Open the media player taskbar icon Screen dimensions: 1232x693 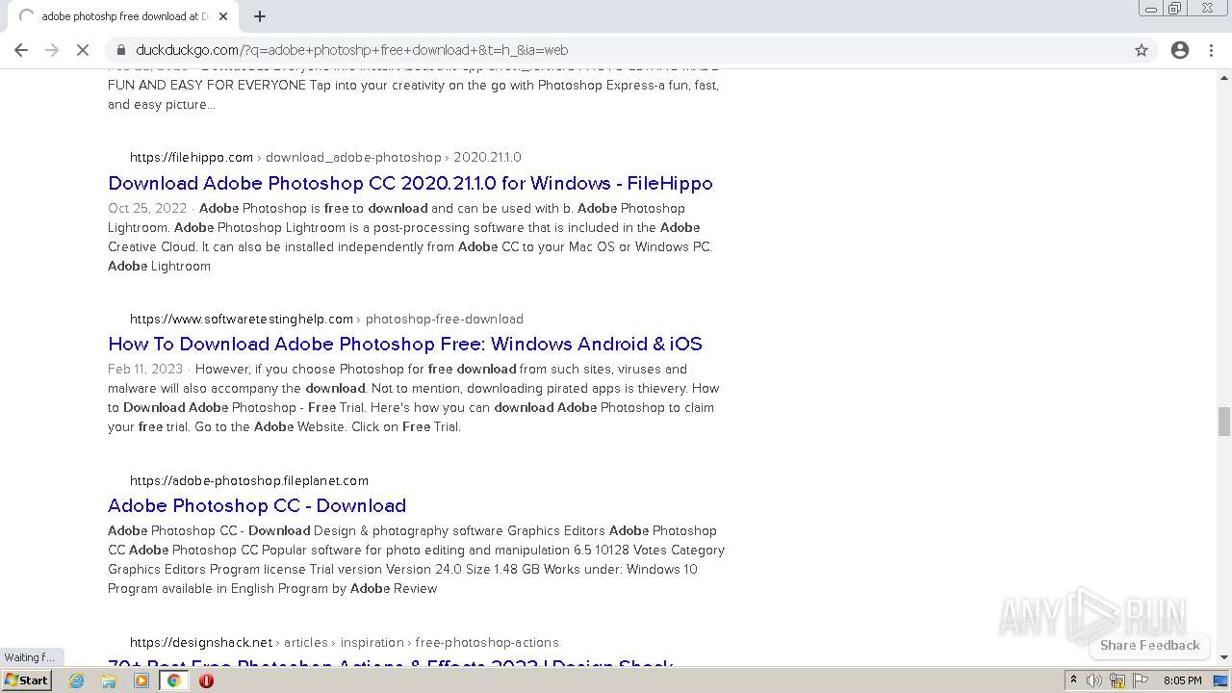point(141,680)
